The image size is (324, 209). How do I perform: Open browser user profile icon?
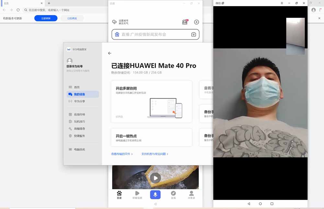pos(313,10)
